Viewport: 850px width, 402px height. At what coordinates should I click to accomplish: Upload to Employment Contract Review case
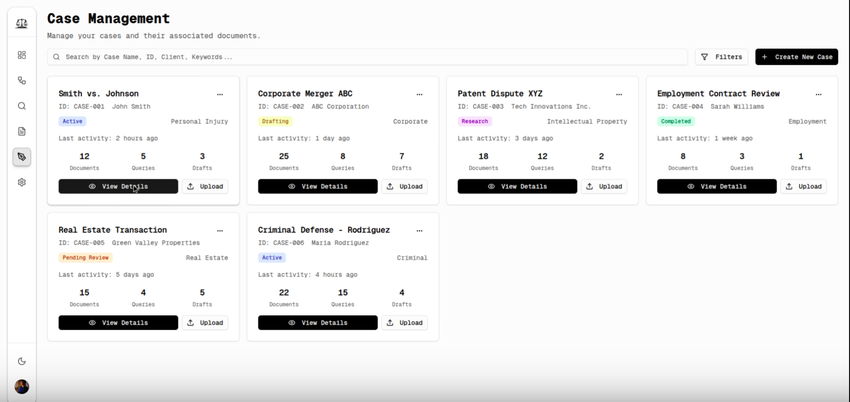804,186
